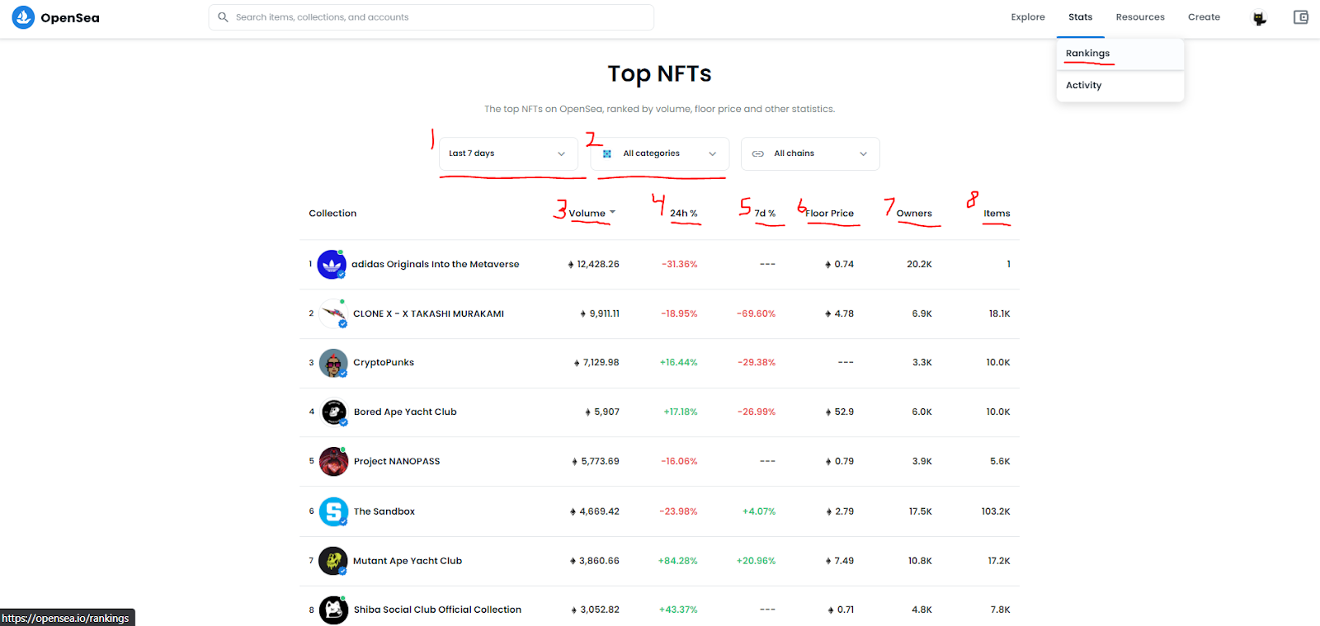The height and width of the screenshot is (626, 1320).
Task: Click Mutant Ape 7d change +20.96%
Action: (x=756, y=561)
